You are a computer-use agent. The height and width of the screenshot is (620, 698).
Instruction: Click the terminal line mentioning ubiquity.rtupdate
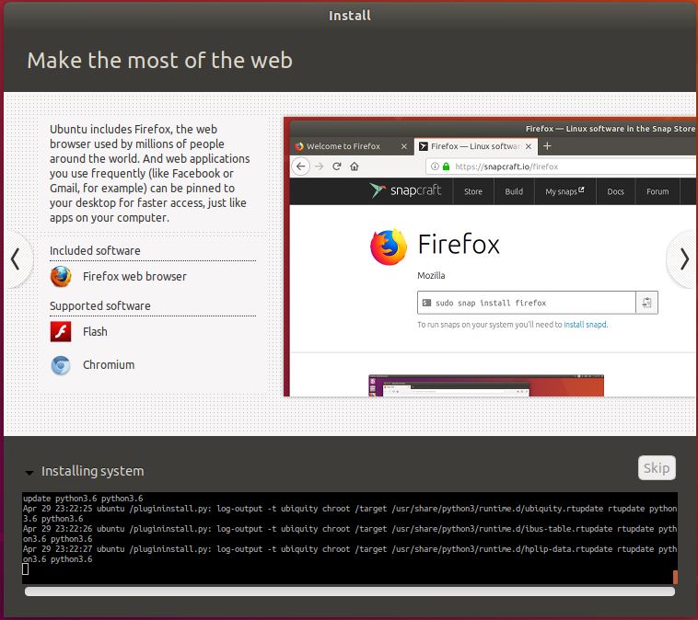click(350, 513)
